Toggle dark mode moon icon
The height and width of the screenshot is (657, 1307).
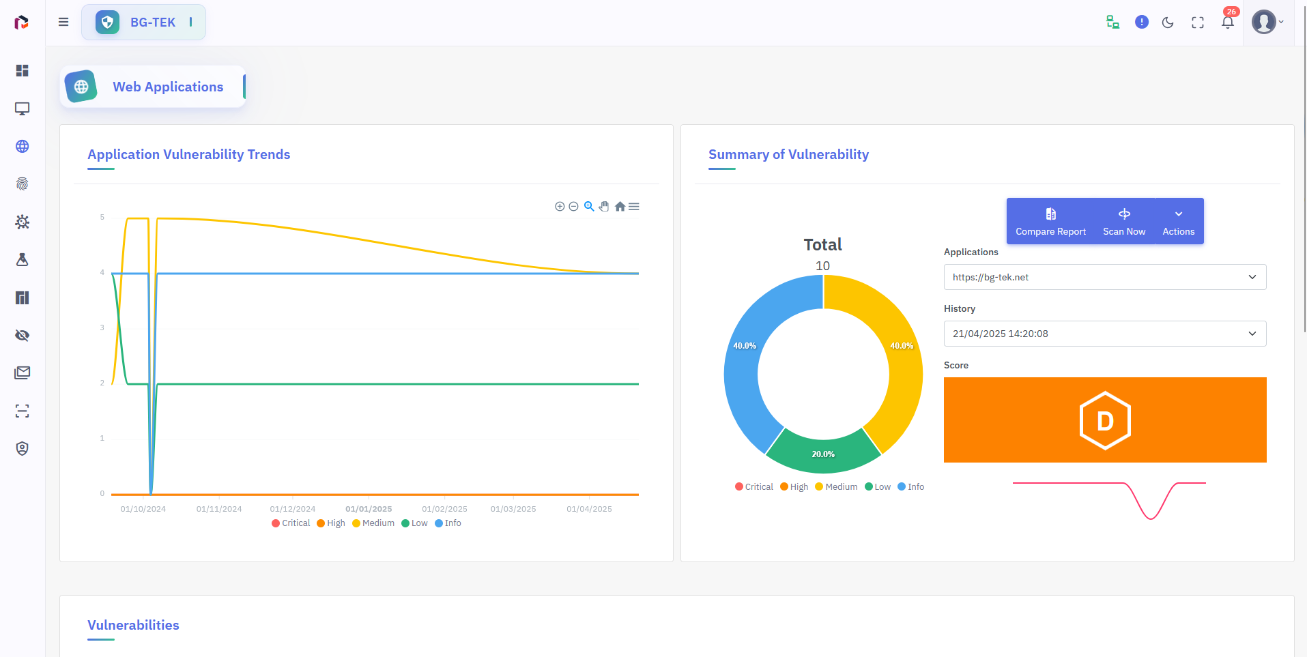[x=1168, y=23]
